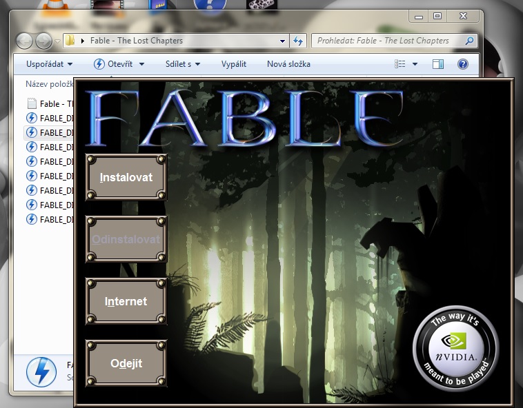Click the folder icon in the address bar
Screen dimensions: 523x408
click(70, 41)
